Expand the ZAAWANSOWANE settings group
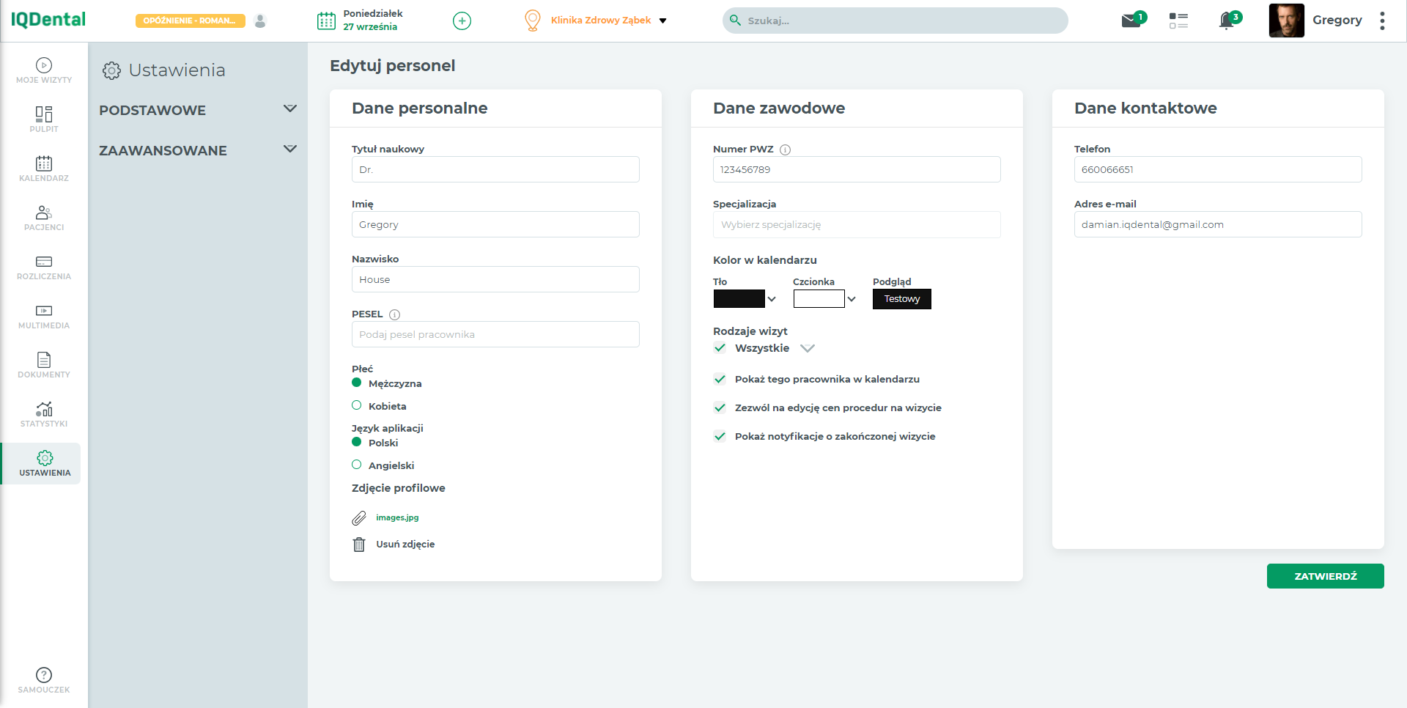 point(198,150)
